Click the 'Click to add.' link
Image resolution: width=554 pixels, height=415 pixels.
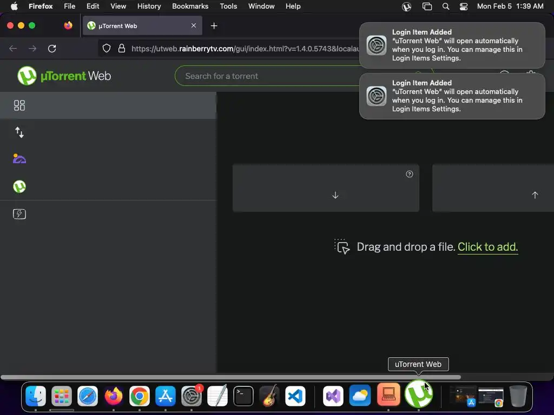tap(487, 246)
